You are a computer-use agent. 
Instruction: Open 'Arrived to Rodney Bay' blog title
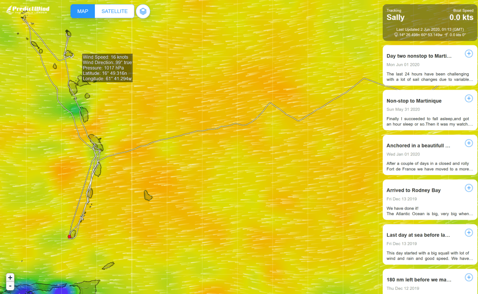pos(414,190)
